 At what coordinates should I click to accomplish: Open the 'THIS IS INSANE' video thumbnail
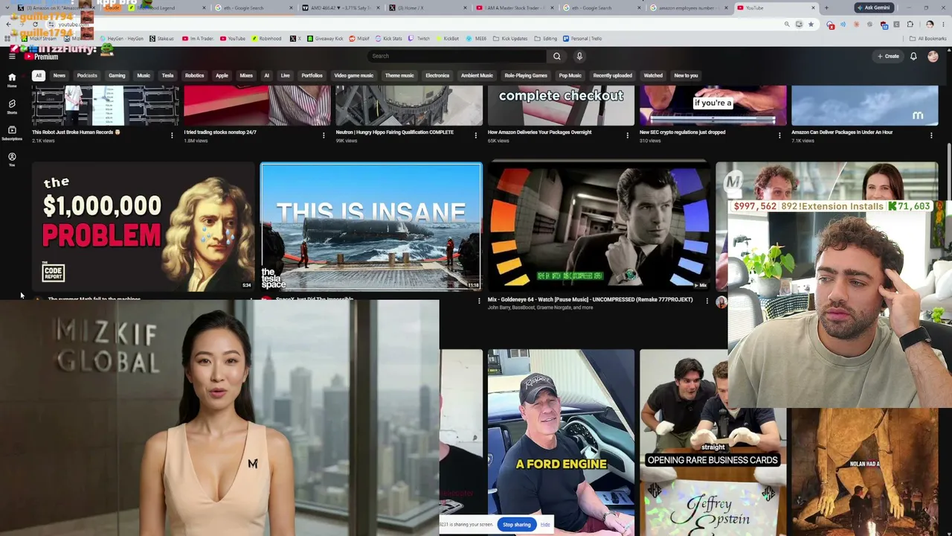click(x=371, y=226)
